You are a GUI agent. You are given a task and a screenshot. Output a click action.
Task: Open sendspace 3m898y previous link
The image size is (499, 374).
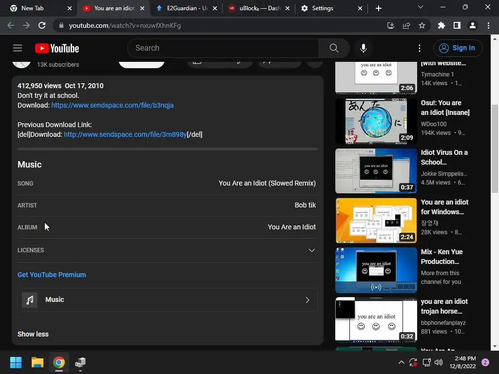click(x=125, y=134)
